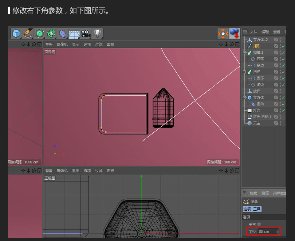Select the Subdivision Surface generator tool
The height and width of the screenshot is (241, 295).
pos(40,33)
